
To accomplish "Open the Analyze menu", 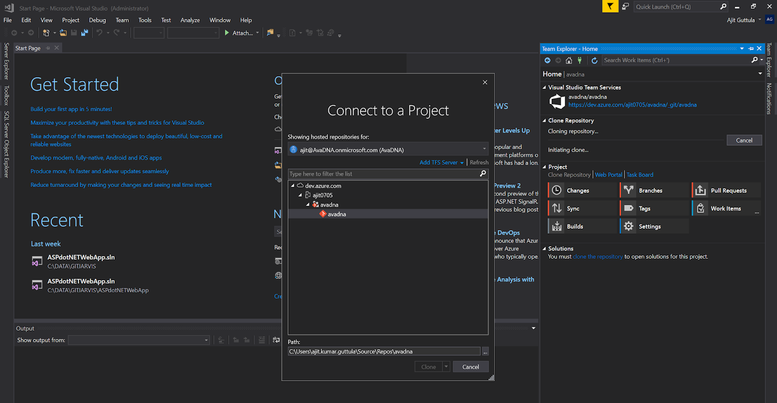I will point(190,20).
